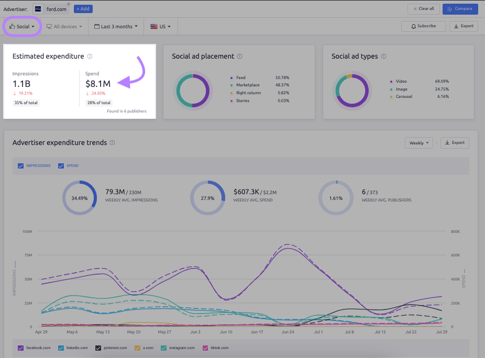
Task: Click the Compare button
Action: tap(460, 9)
